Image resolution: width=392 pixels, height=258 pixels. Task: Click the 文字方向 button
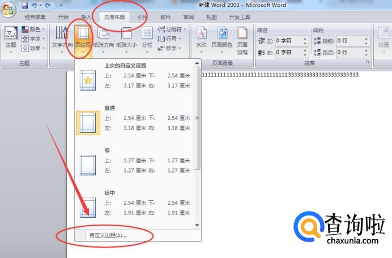coord(62,40)
